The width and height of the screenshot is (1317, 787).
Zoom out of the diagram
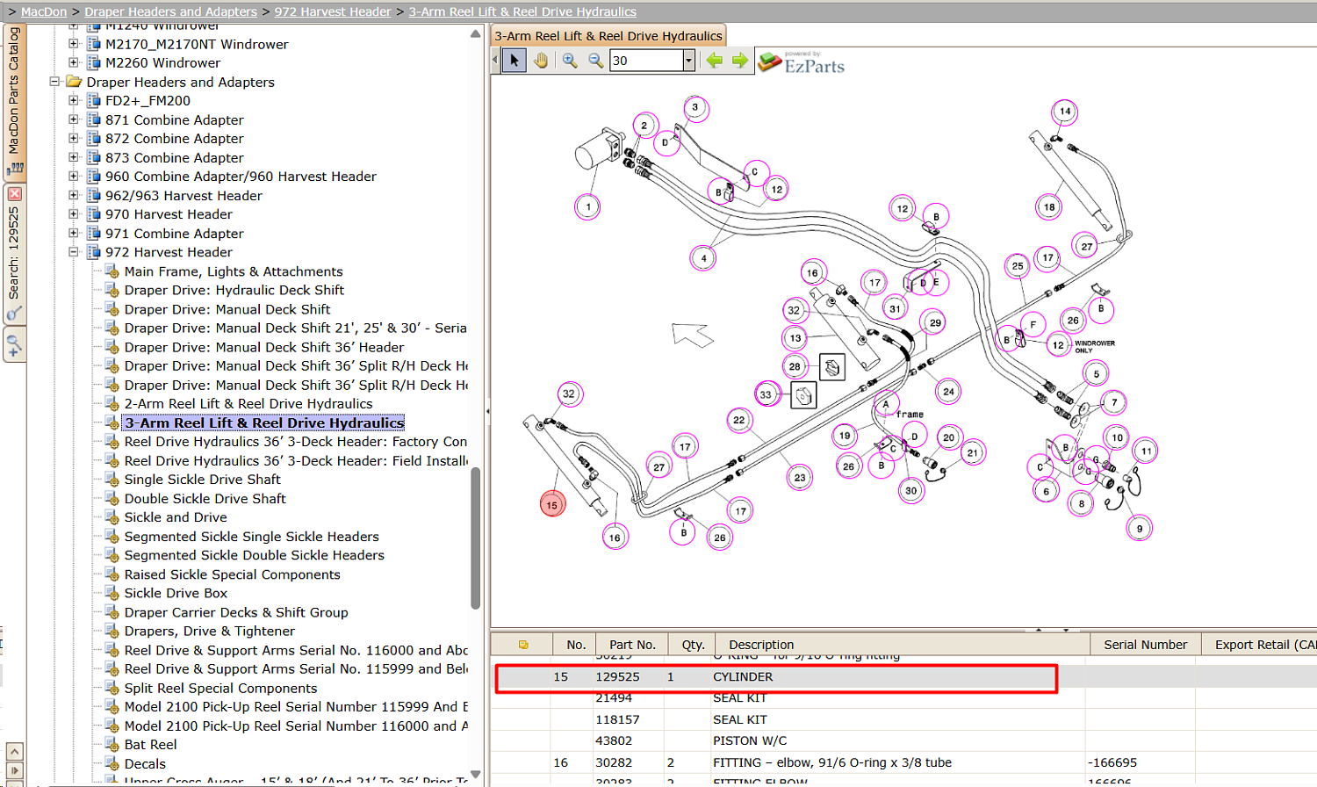point(596,61)
